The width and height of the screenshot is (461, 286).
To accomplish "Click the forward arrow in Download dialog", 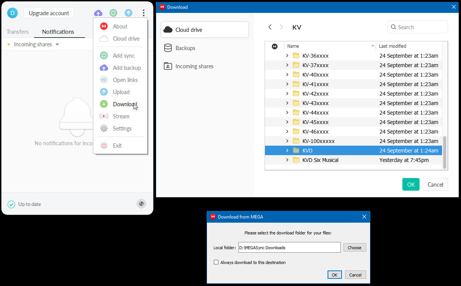I will click(281, 27).
